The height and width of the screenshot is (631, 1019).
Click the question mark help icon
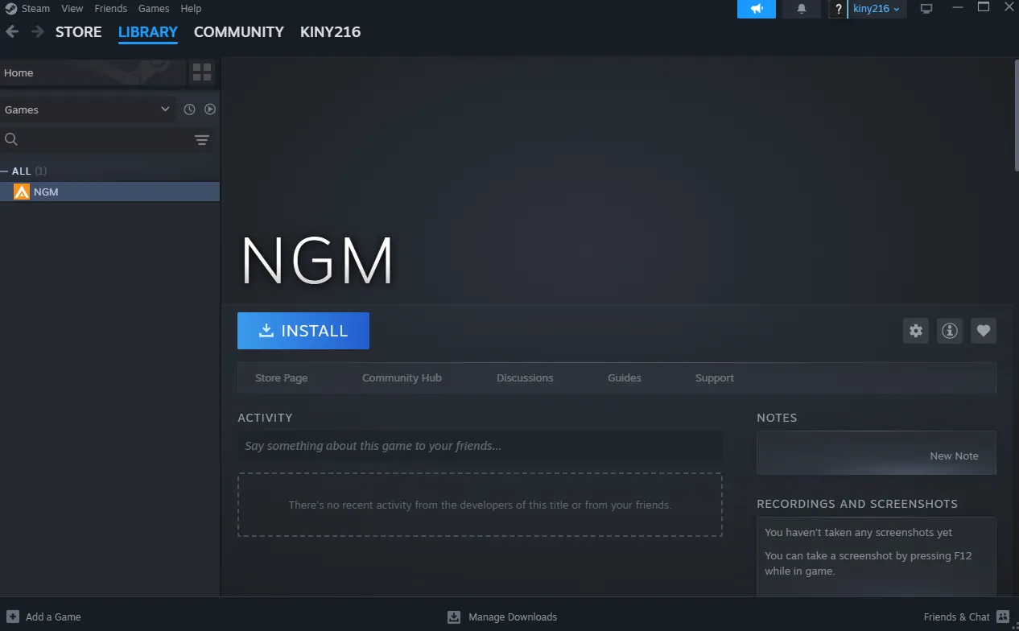(838, 9)
